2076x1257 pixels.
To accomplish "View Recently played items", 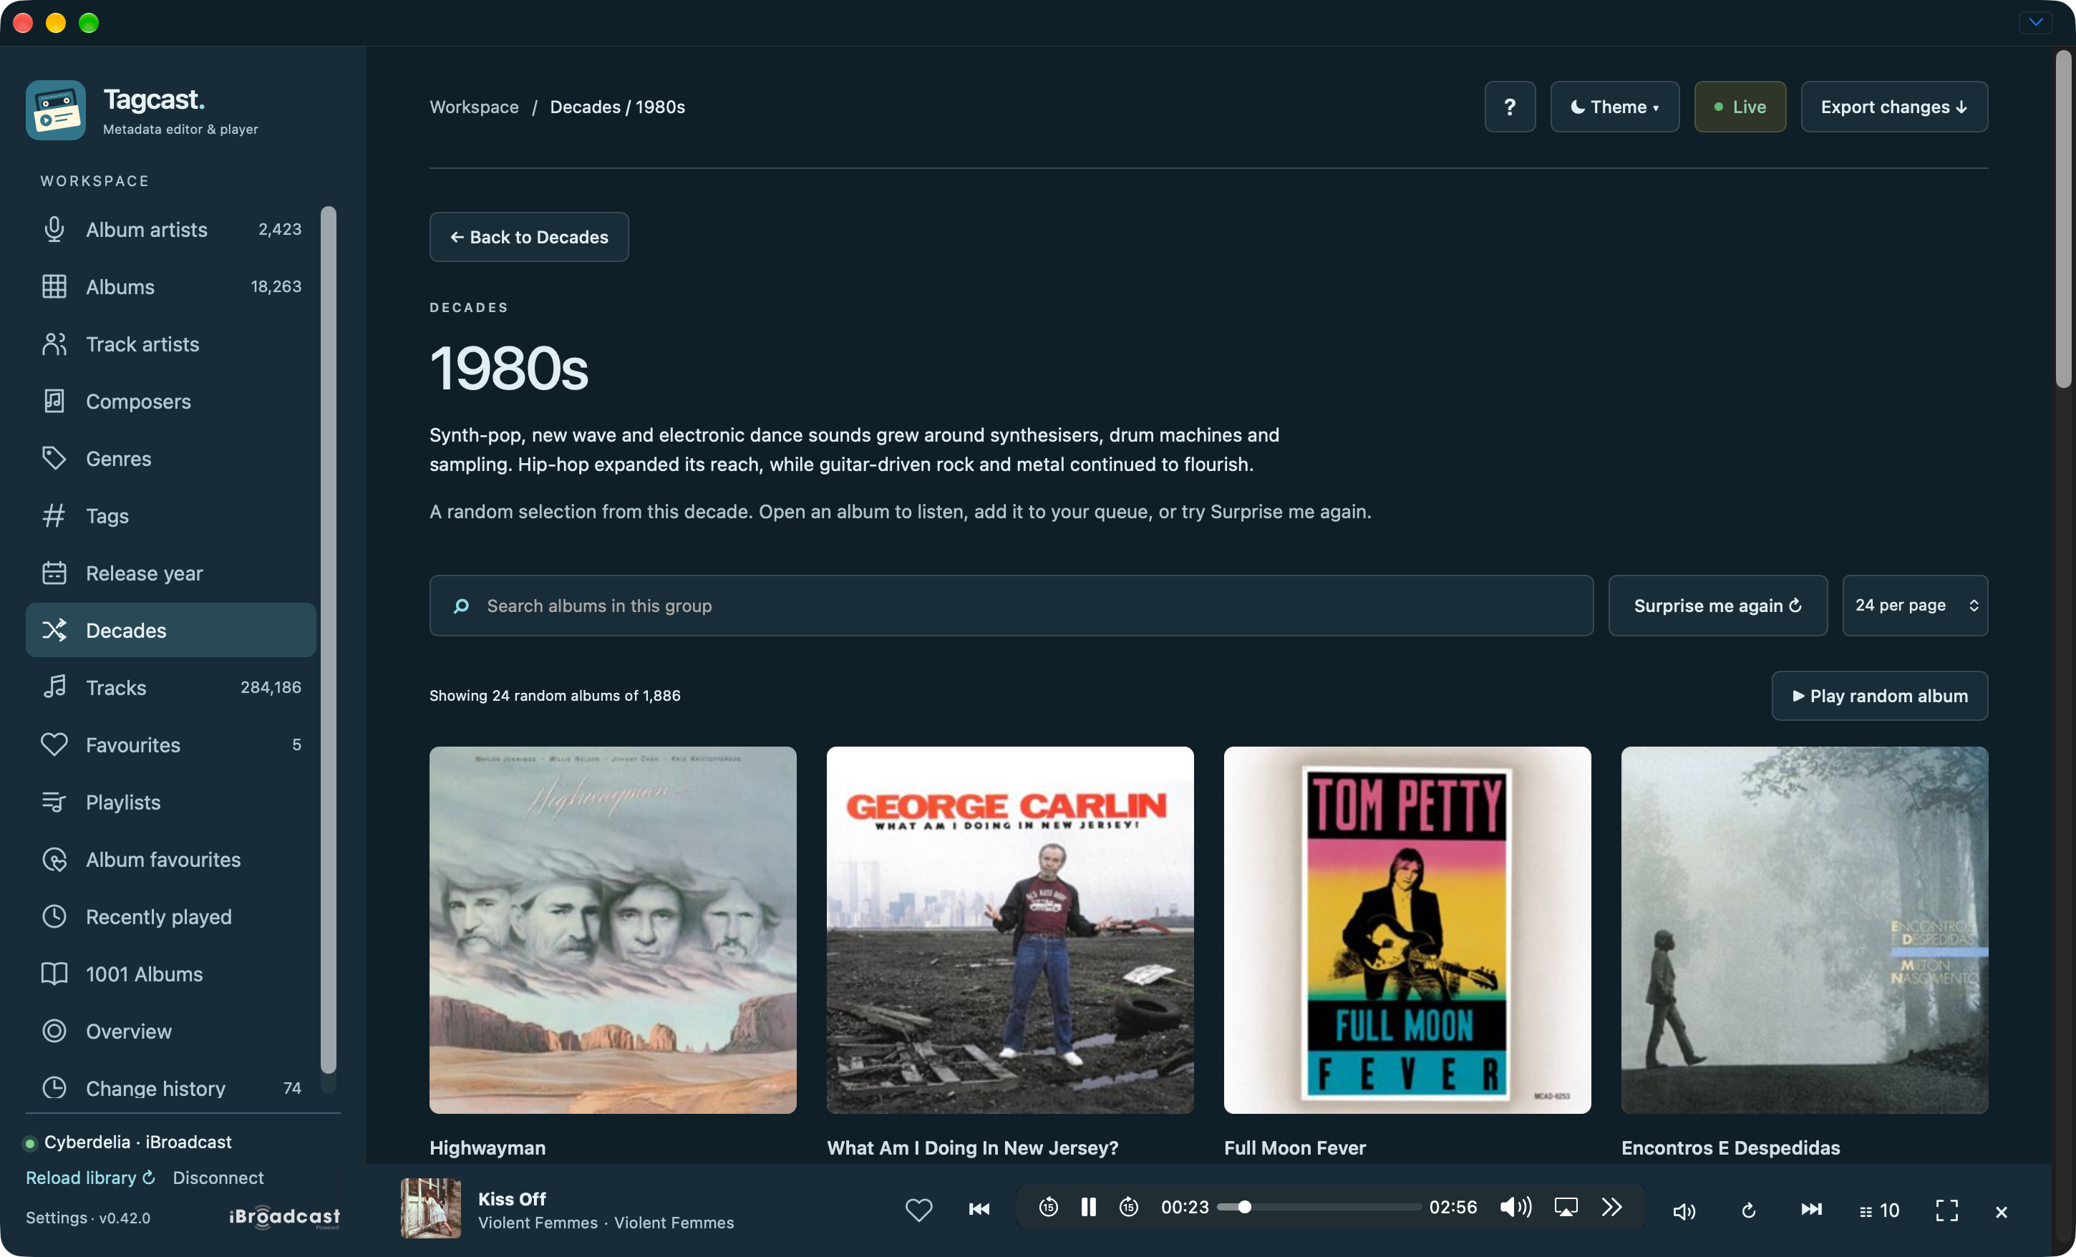I will 171,917.
